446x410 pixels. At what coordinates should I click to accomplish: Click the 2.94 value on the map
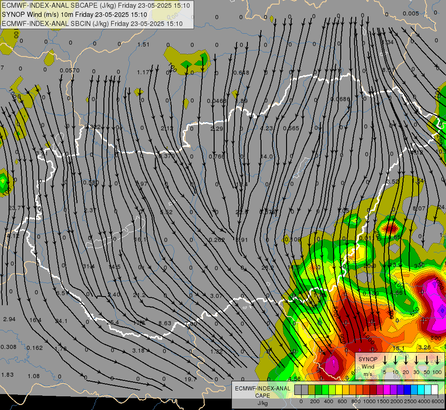pos(10,319)
